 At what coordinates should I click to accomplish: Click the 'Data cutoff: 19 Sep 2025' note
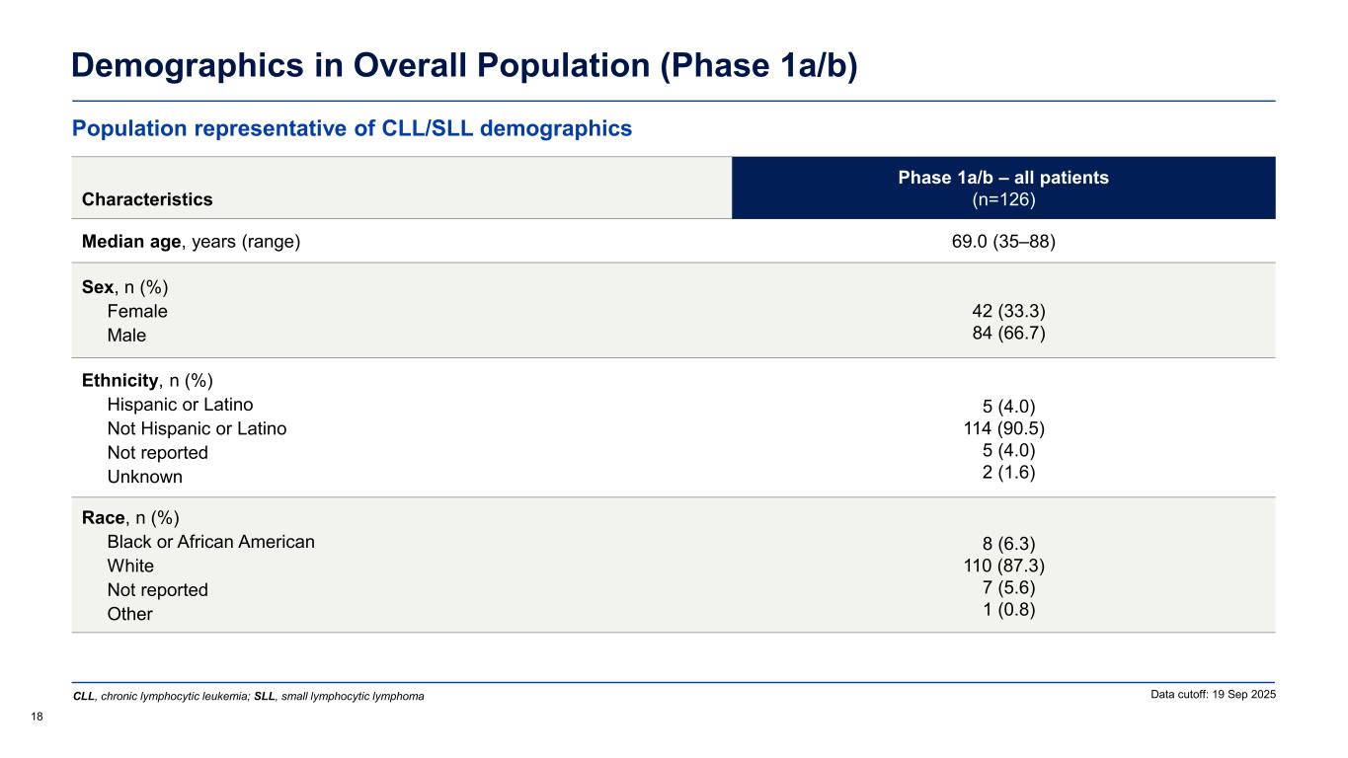[1213, 695]
